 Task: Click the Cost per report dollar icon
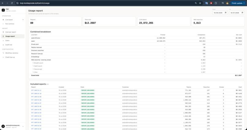point(3,32)
